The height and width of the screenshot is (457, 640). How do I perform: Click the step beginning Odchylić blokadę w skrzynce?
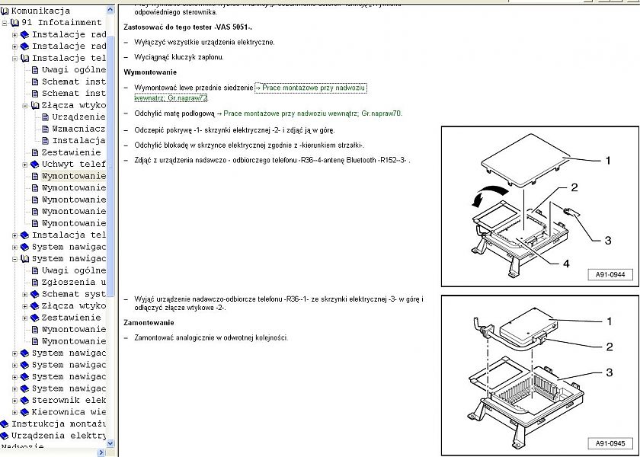249,145
